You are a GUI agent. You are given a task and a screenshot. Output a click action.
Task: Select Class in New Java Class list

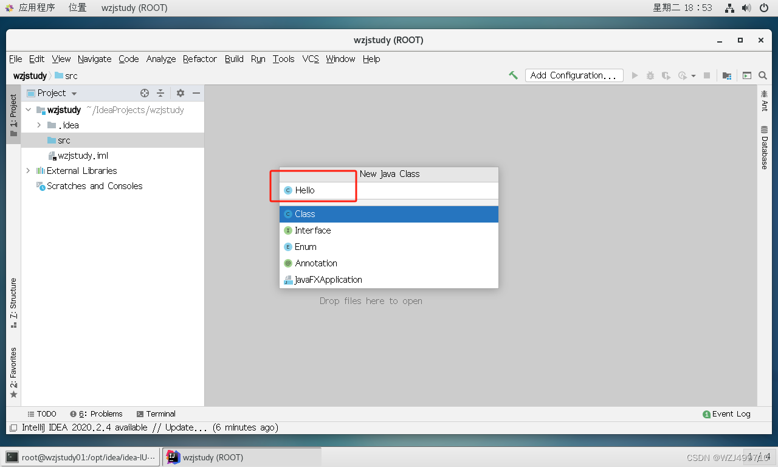point(389,214)
